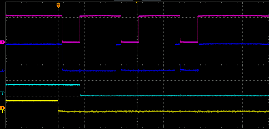Click the orange trigger position T marker at top

pos(58,6)
